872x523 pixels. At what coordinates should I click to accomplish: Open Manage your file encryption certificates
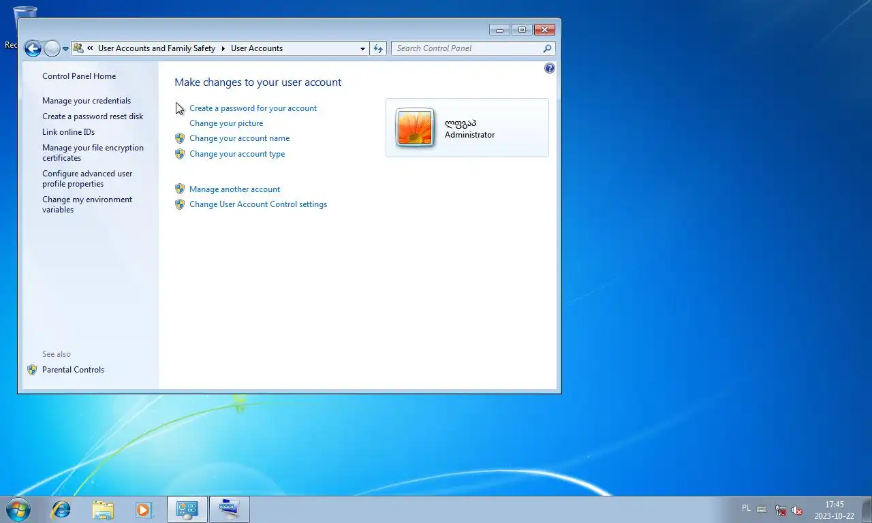(93, 153)
